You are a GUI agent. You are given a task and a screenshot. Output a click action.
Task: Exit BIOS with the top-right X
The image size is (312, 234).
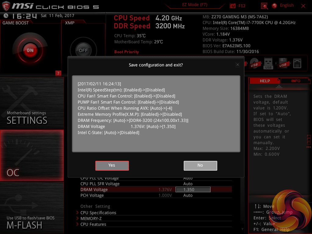pyautogui.click(x=303, y=6)
